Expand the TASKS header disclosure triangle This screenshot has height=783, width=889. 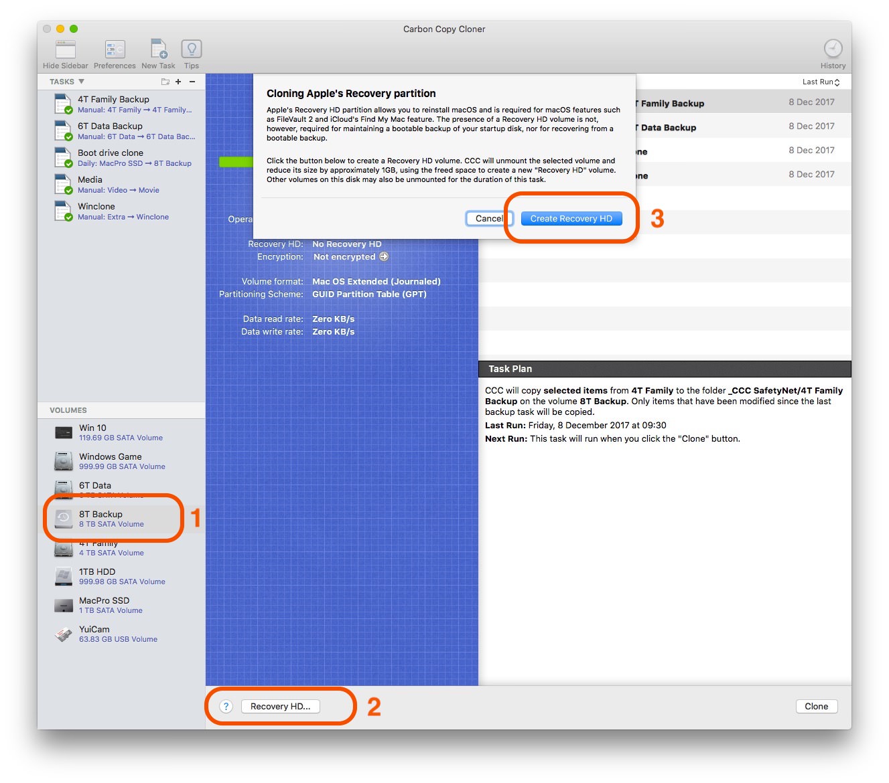(x=81, y=82)
